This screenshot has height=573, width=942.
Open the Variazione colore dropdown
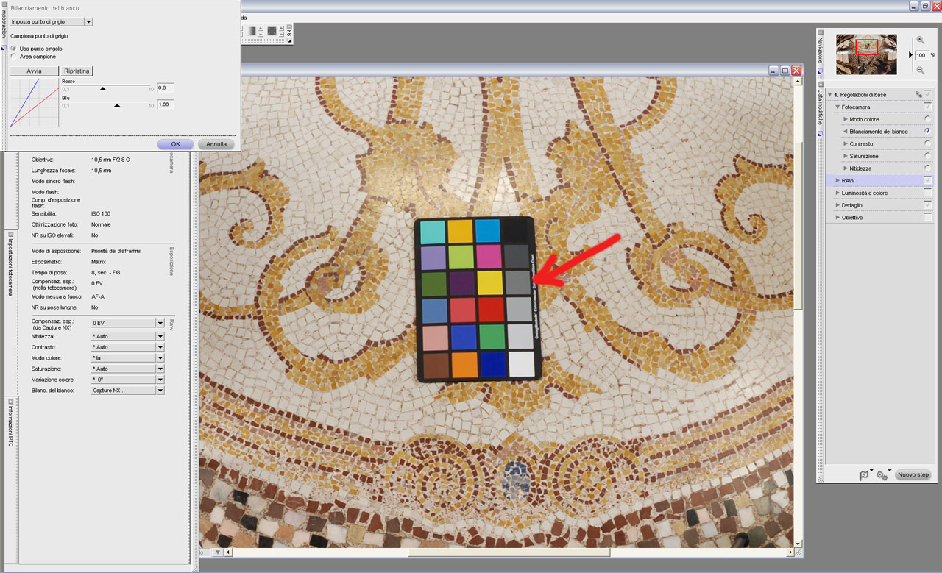point(127,380)
